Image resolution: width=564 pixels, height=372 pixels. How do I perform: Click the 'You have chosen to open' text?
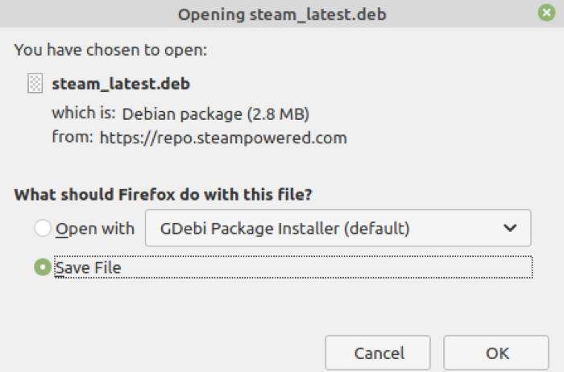[111, 50]
